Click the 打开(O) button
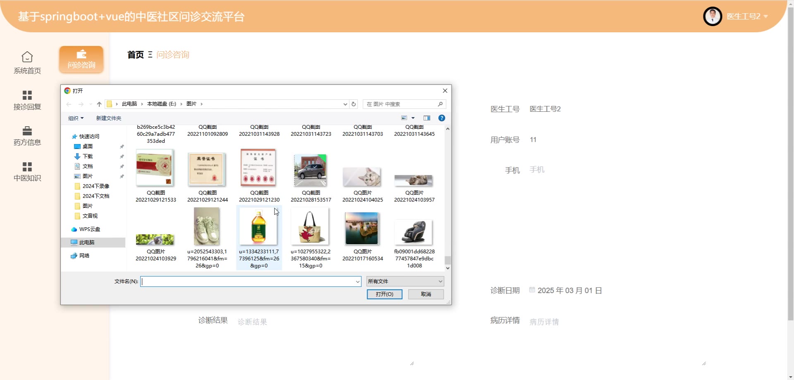Viewport: 794px width, 380px height. (x=384, y=294)
